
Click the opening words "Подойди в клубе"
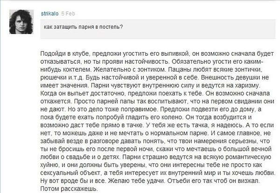coord(65,53)
